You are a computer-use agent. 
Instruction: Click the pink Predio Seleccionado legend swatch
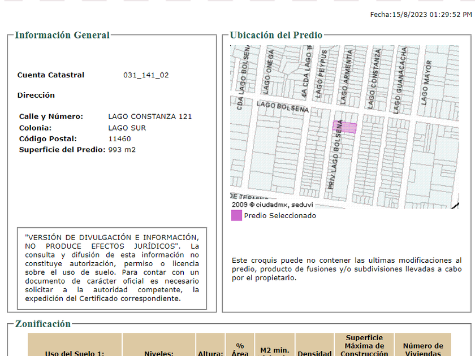236,215
